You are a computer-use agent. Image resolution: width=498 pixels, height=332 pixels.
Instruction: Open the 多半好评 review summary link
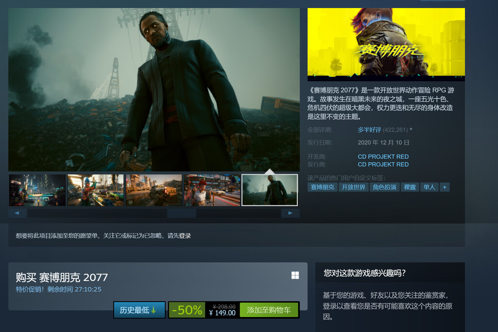369,130
